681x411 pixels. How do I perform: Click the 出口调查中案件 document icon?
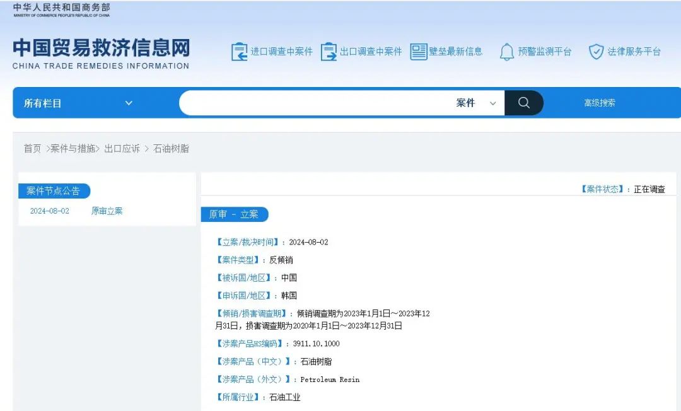329,52
